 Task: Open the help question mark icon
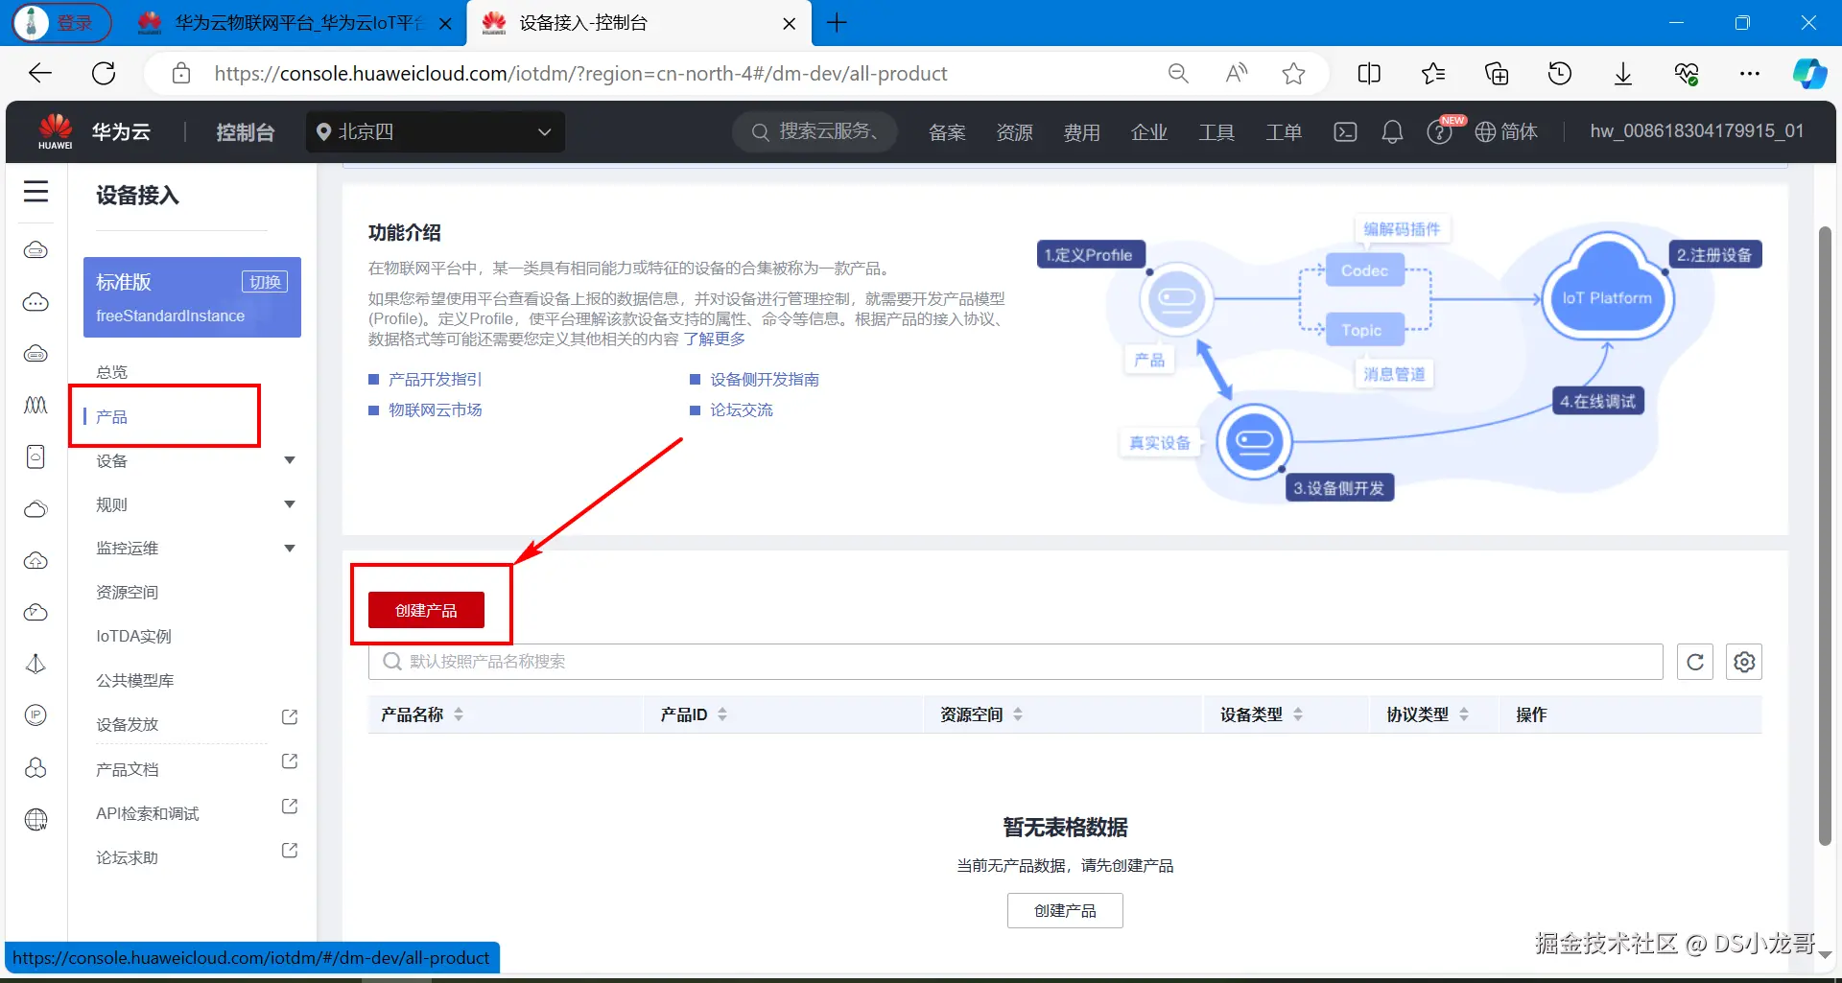tap(1439, 132)
